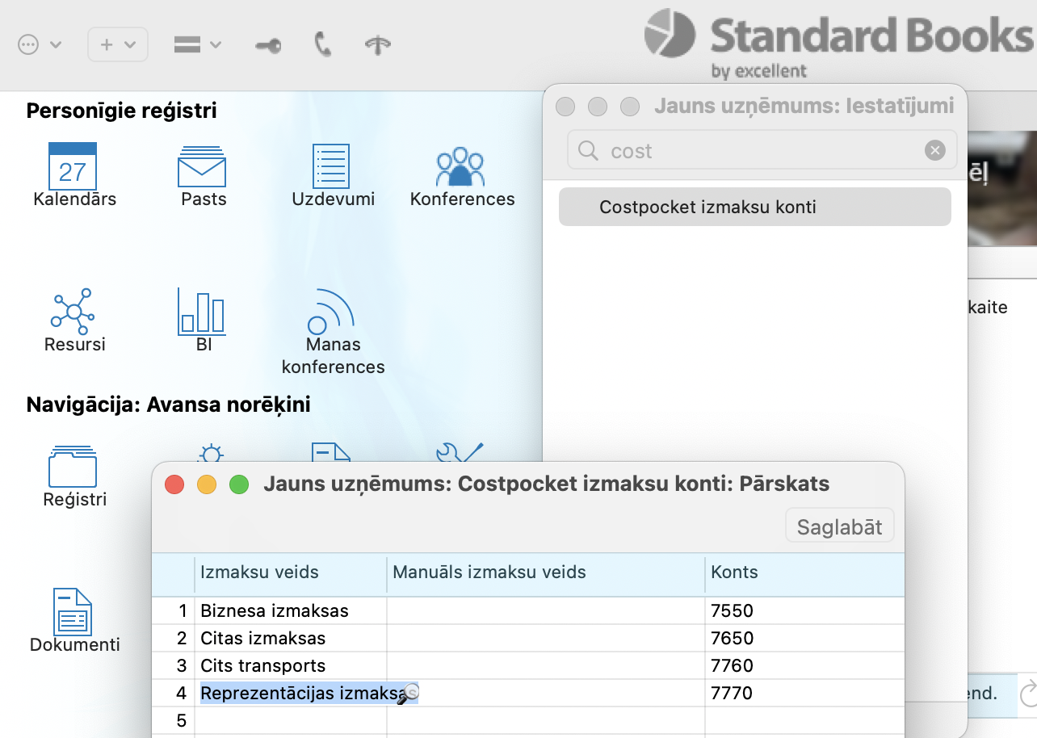Open the BI chart icon

pyautogui.click(x=202, y=312)
